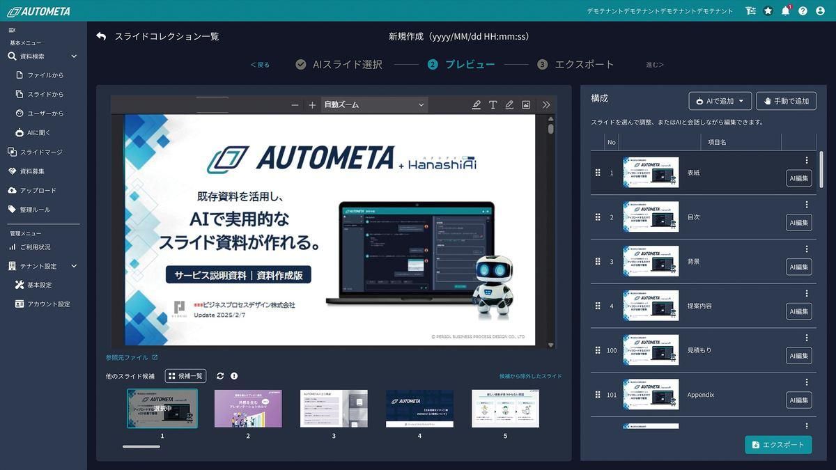Viewport: 836px width, 470px height.
Task: Open the help question mark icon
Action: click(803, 10)
